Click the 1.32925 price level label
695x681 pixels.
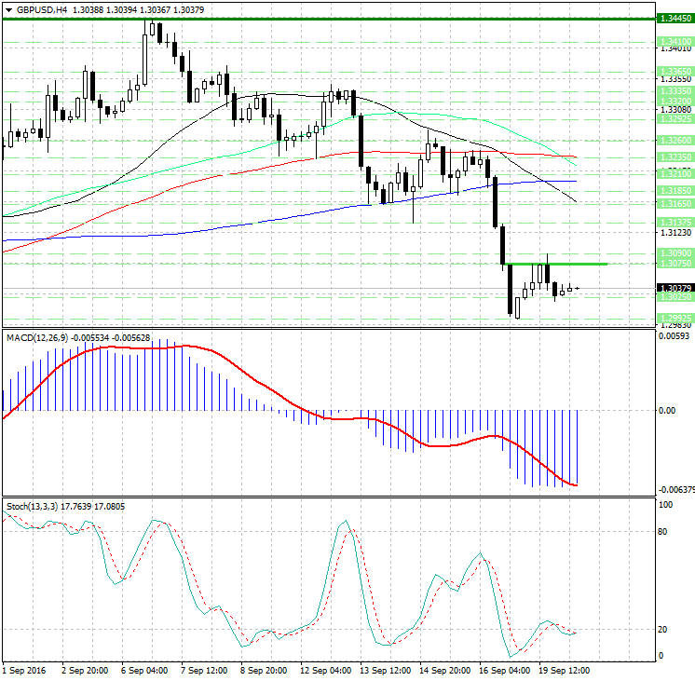click(675, 119)
